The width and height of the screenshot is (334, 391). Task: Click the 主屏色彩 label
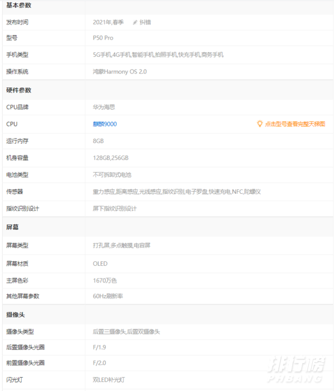coord(17,281)
